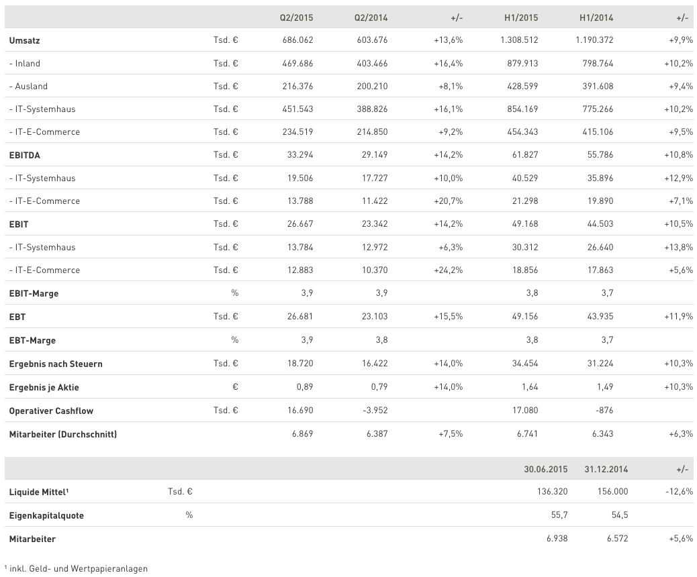Select the Q2/2014 column header
The height and width of the screenshot is (577, 697).
(371, 17)
